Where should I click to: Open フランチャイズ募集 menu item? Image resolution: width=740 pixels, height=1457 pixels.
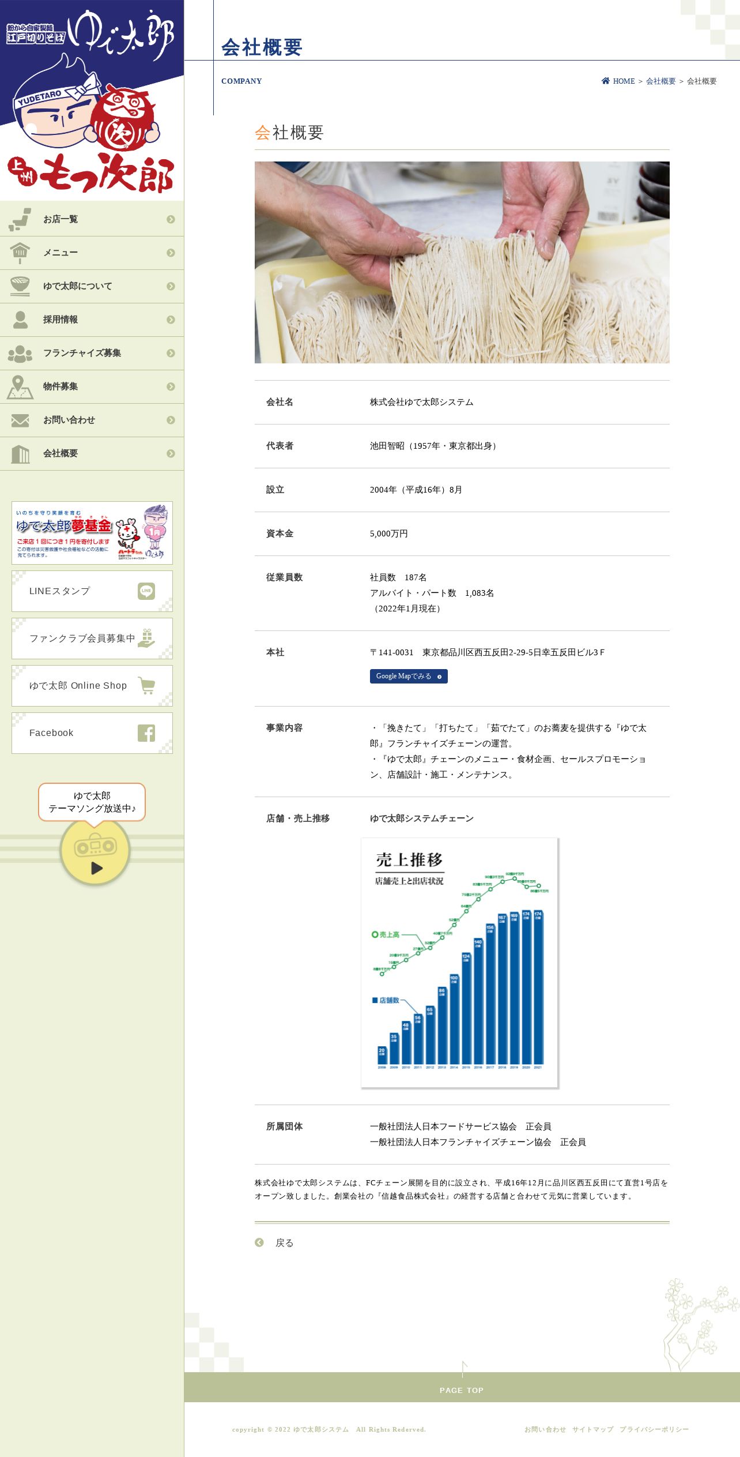pos(92,353)
